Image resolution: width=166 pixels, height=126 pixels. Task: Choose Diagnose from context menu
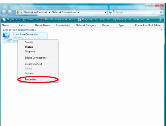click(38, 52)
